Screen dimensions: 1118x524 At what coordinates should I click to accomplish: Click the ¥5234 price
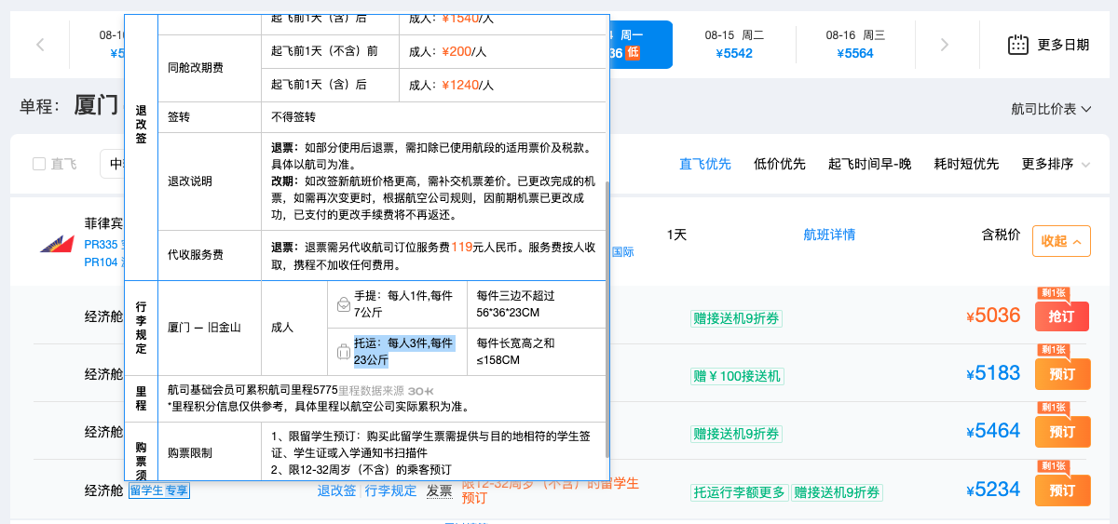tap(993, 489)
